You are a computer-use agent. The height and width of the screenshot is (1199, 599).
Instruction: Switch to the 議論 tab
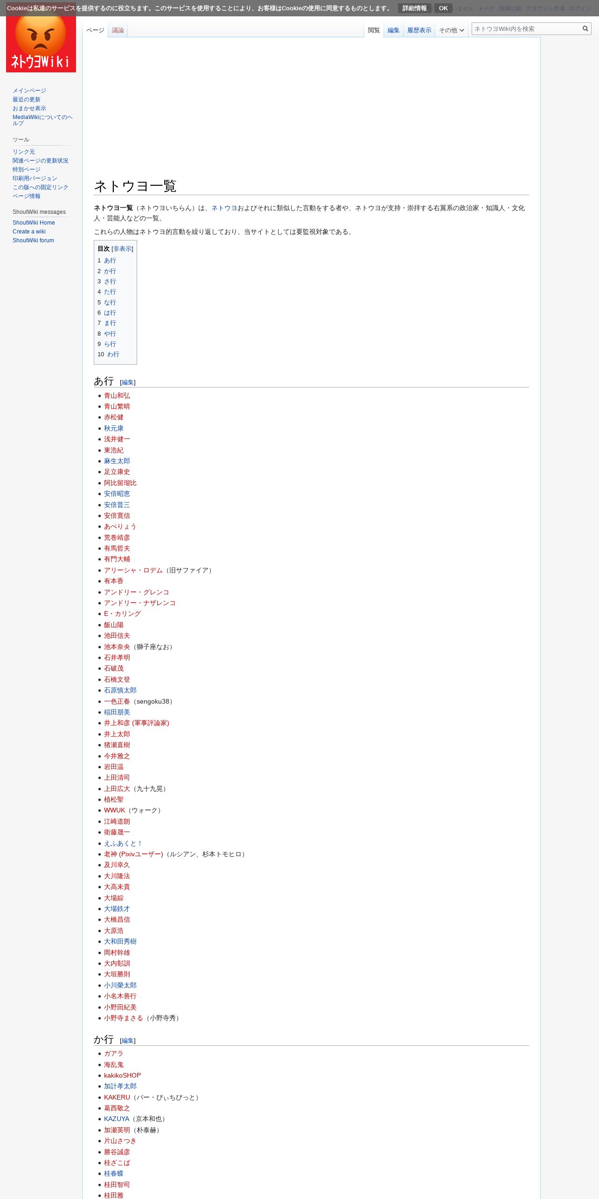click(118, 30)
